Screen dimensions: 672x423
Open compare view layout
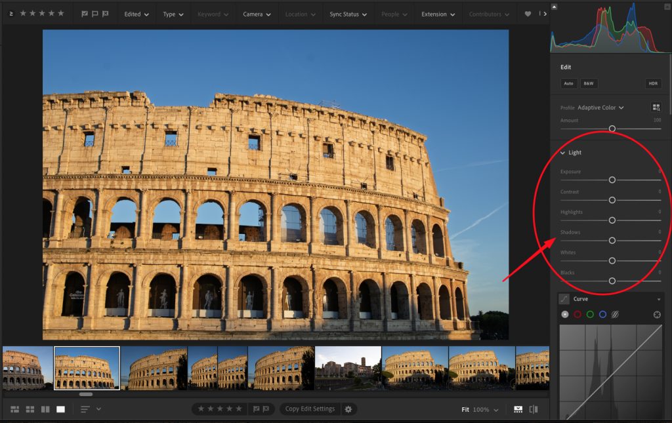click(x=45, y=409)
